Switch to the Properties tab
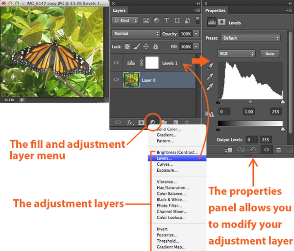294x251 pixels. 216,10
